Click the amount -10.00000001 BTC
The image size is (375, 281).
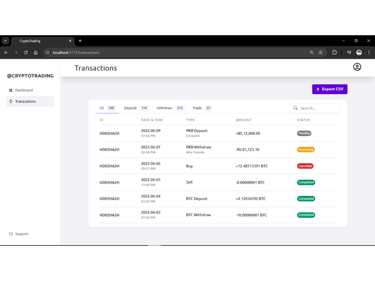pyautogui.click(x=251, y=215)
